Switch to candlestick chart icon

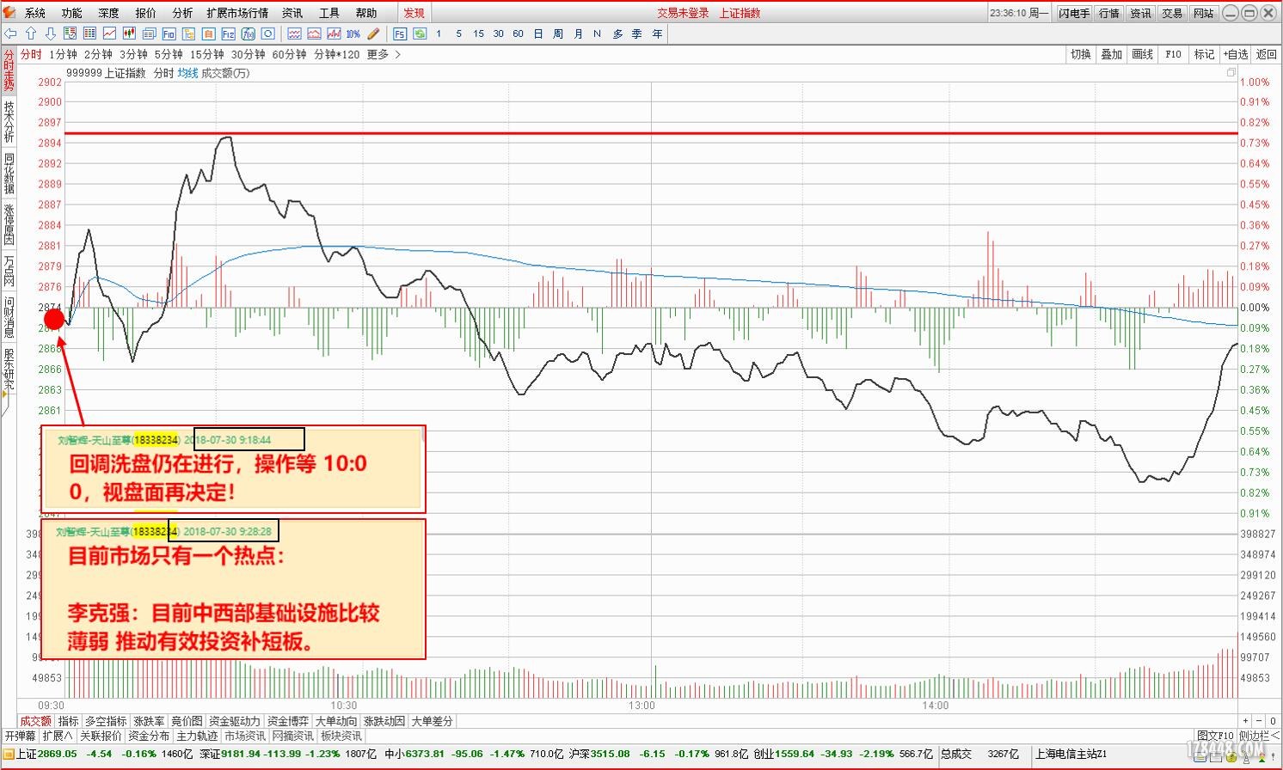pyautogui.click(x=129, y=34)
